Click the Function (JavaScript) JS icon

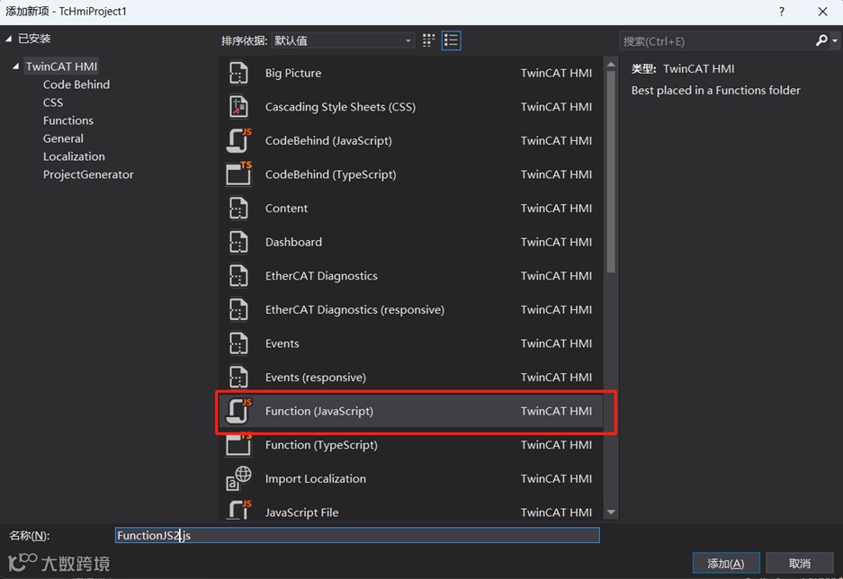(x=238, y=411)
